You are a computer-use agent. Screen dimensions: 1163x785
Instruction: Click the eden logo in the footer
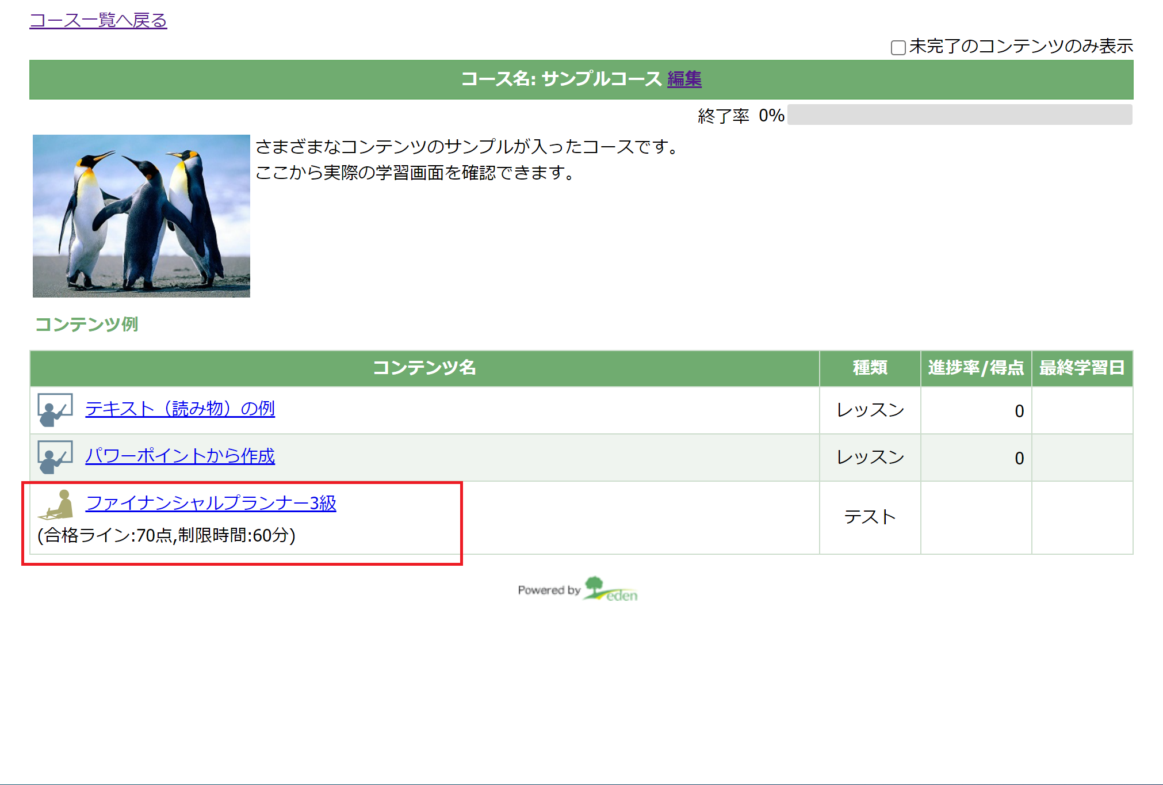611,589
